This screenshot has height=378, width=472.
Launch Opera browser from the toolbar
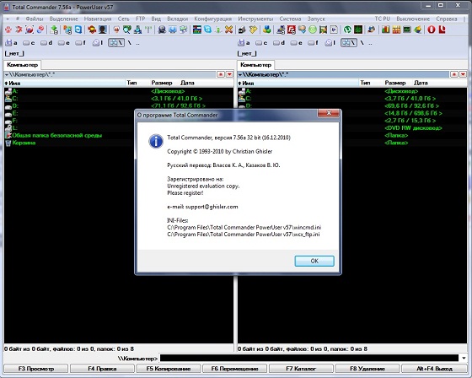click(x=432, y=30)
